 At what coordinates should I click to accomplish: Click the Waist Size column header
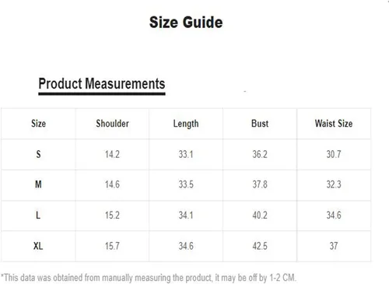click(x=334, y=124)
